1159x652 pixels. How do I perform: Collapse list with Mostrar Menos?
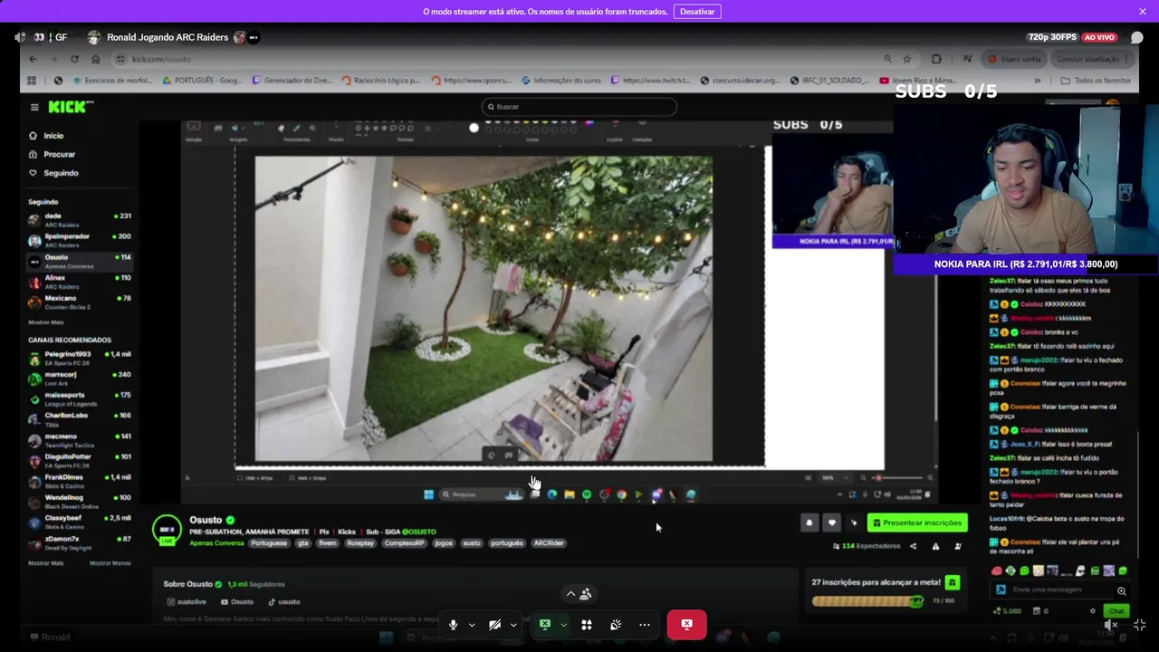point(110,563)
